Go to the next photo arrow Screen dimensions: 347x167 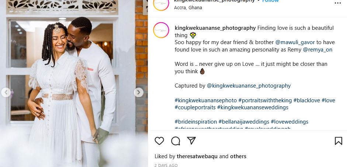[x=139, y=92]
